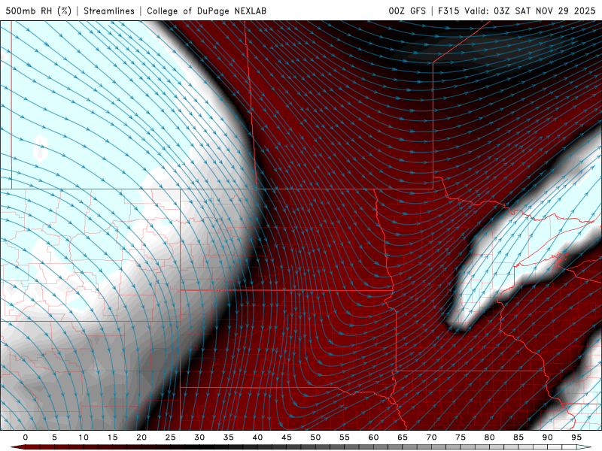Click the "0" color scale label
Screen dimensions: 602x451
click(26, 437)
